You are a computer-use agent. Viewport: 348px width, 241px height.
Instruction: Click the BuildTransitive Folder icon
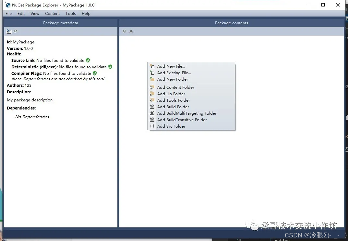152,120
